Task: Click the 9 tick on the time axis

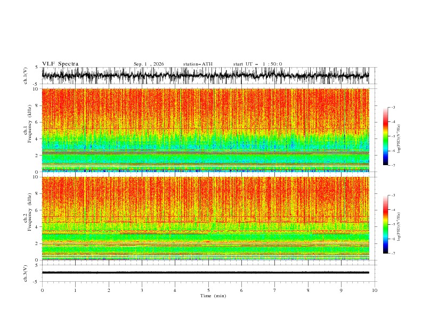Action: [341, 290]
